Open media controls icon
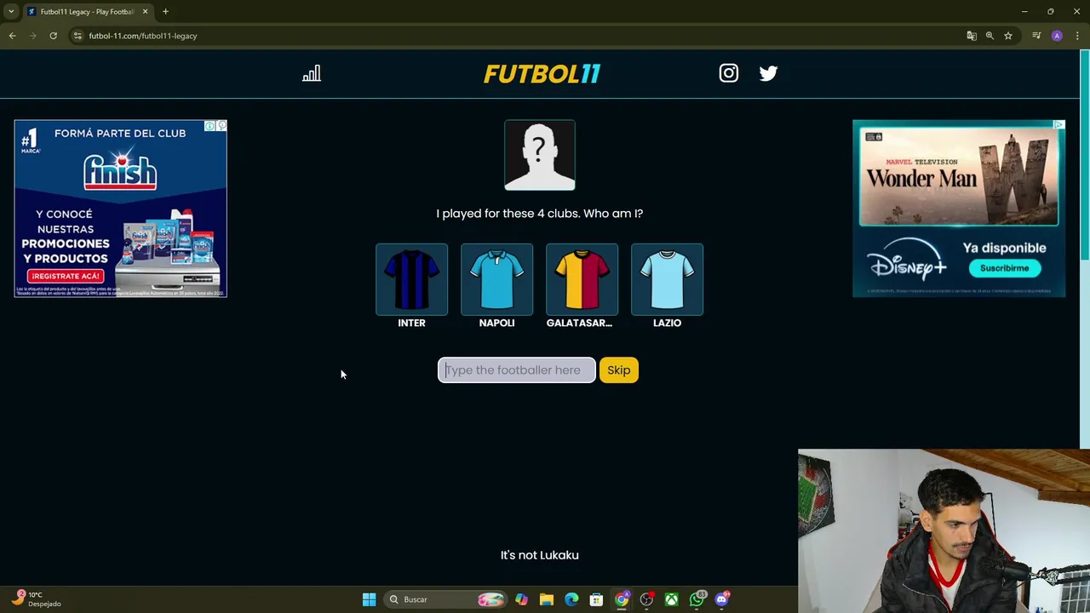This screenshot has width=1090, height=613. coord(1036,36)
